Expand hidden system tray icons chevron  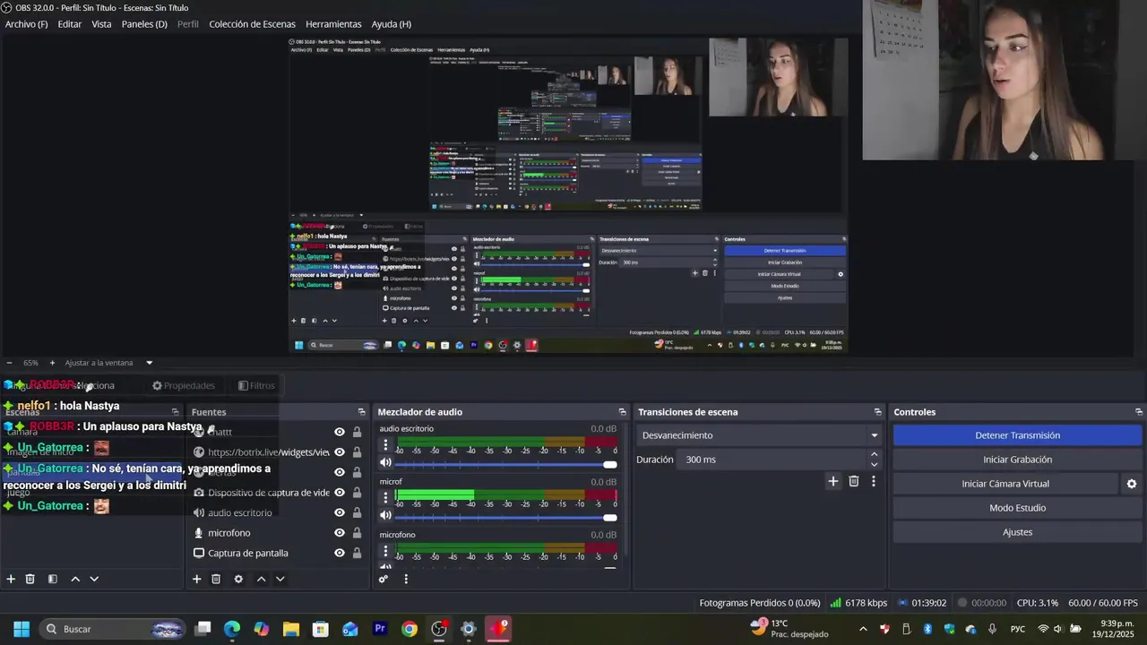coord(863,629)
